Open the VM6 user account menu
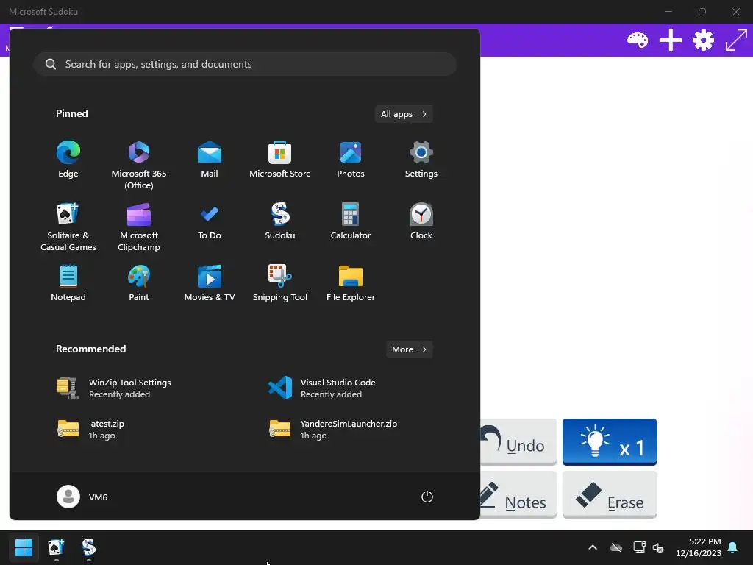The width and height of the screenshot is (753, 565). pos(82,497)
